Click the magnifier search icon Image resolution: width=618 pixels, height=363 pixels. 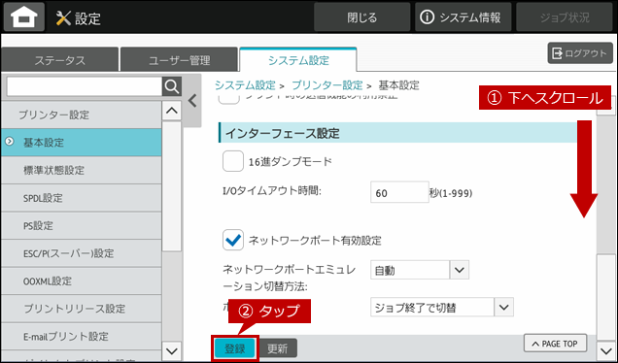pos(172,86)
